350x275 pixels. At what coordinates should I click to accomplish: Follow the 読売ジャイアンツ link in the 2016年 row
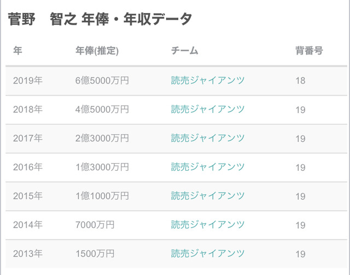tap(208, 167)
